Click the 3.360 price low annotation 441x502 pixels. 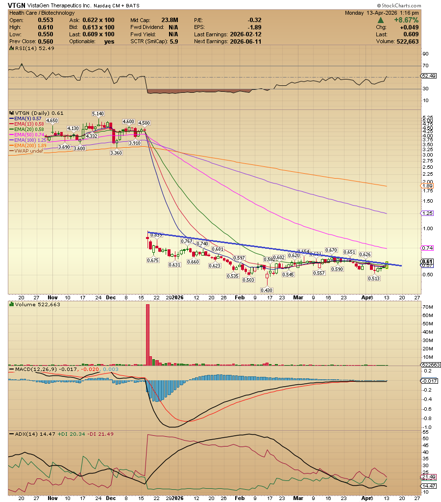116,153
